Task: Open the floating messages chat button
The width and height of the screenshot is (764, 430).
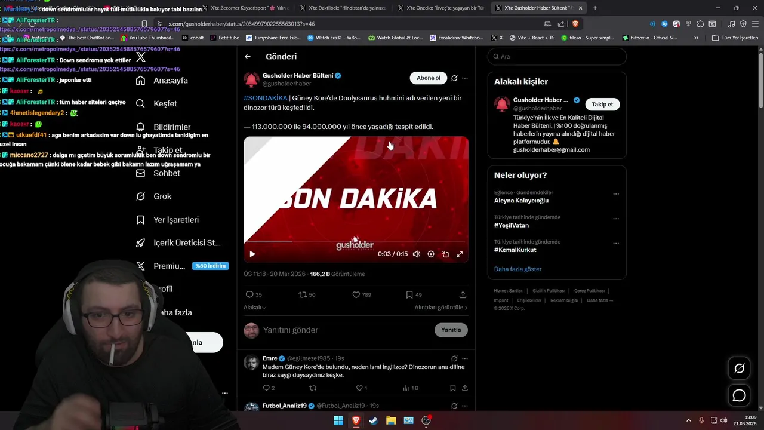Action: (739, 395)
